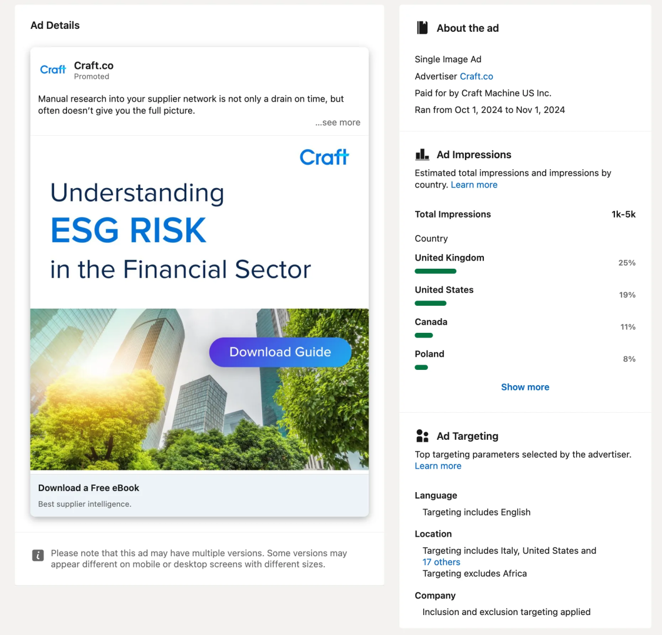Screen dimensions: 662x635
Task: Click the '19%' United States value
Action: click(x=627, y=295)
